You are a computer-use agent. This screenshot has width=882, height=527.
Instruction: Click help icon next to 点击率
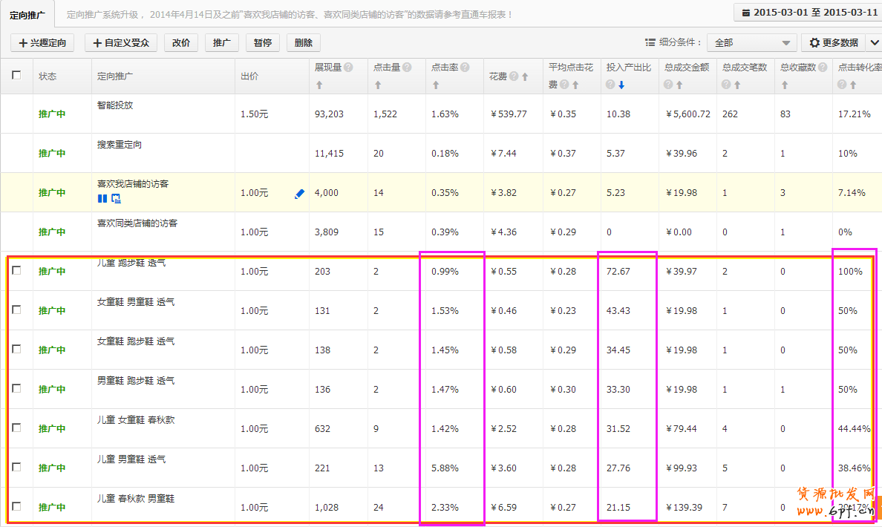coord(465,68)
